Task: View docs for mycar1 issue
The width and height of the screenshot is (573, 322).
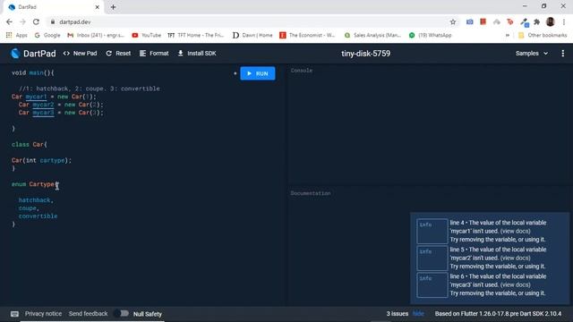Action: (x=516, y=231)
